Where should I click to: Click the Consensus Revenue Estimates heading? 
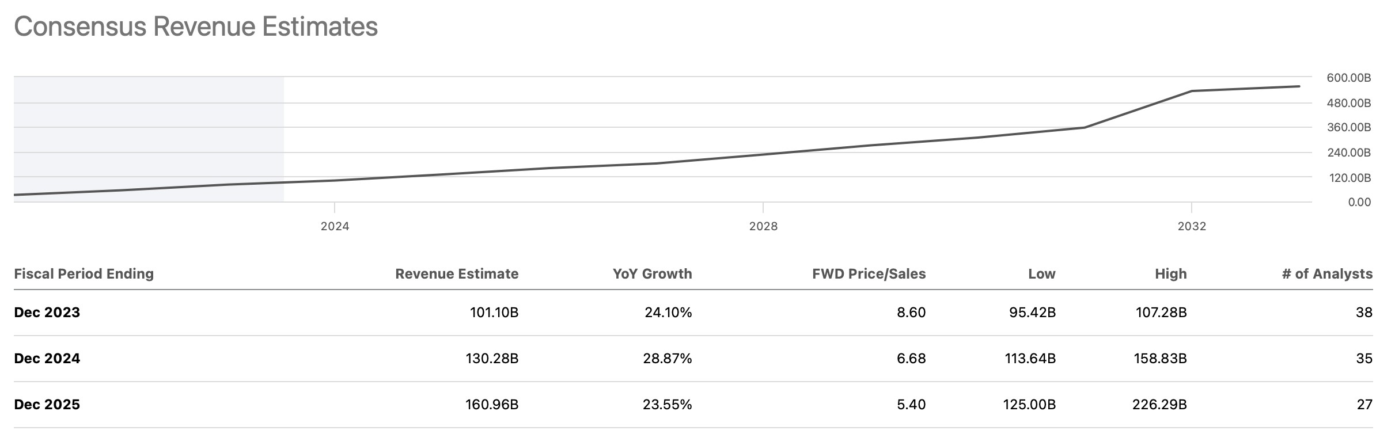point(196,27)
